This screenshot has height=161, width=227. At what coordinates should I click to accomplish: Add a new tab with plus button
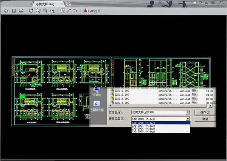point(68,4)
